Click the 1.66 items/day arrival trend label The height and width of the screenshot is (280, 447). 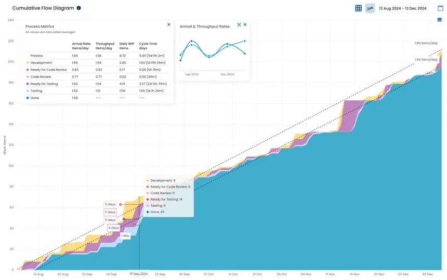[426, 43]
